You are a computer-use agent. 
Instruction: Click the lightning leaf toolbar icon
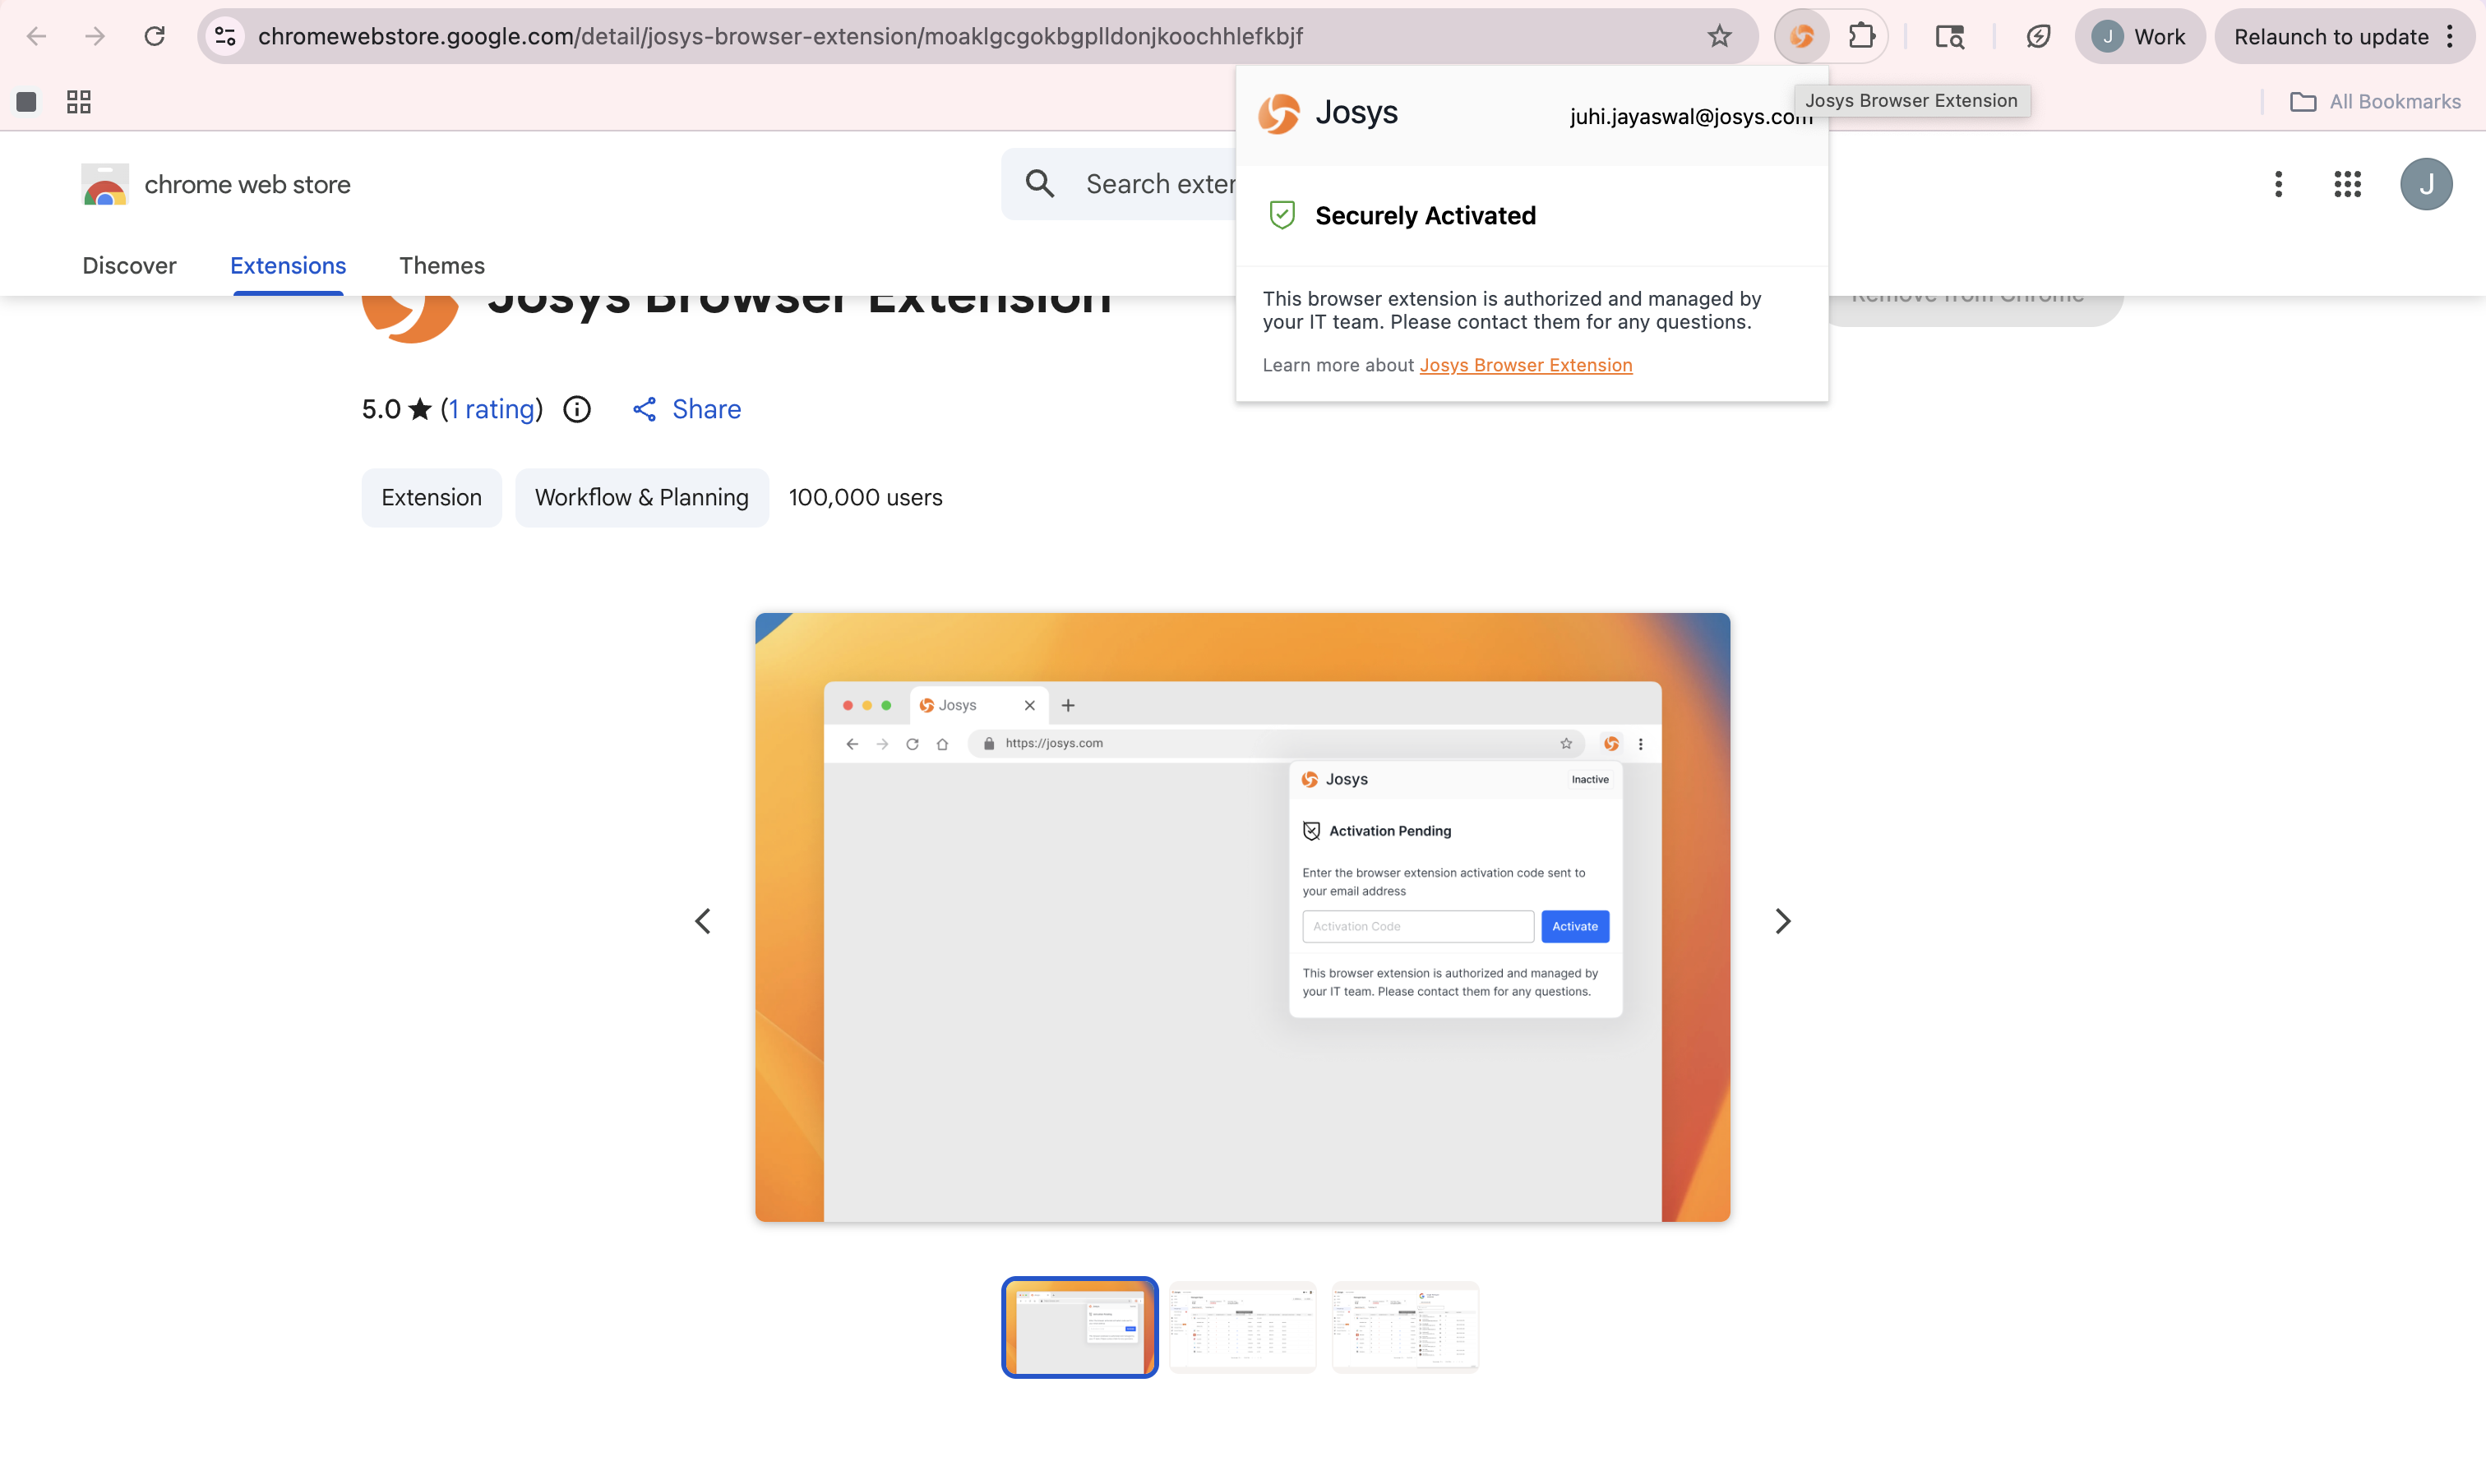pos(2038,37)
